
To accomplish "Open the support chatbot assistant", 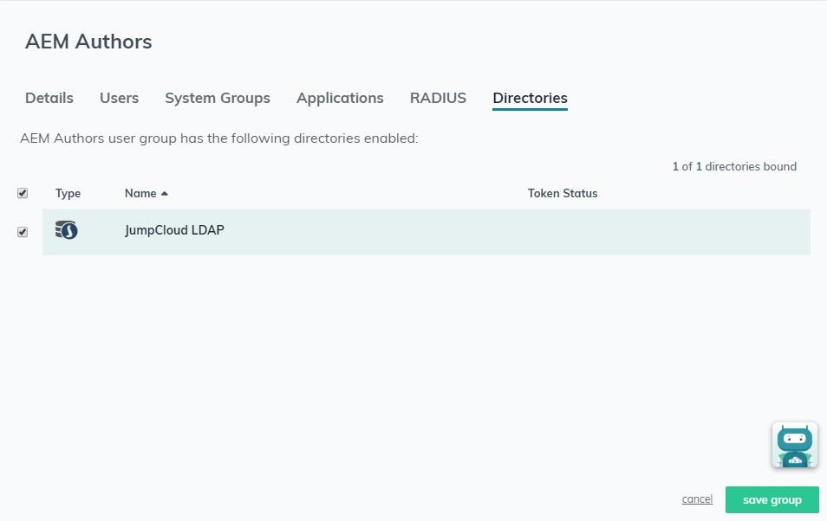I will (794, 445).
